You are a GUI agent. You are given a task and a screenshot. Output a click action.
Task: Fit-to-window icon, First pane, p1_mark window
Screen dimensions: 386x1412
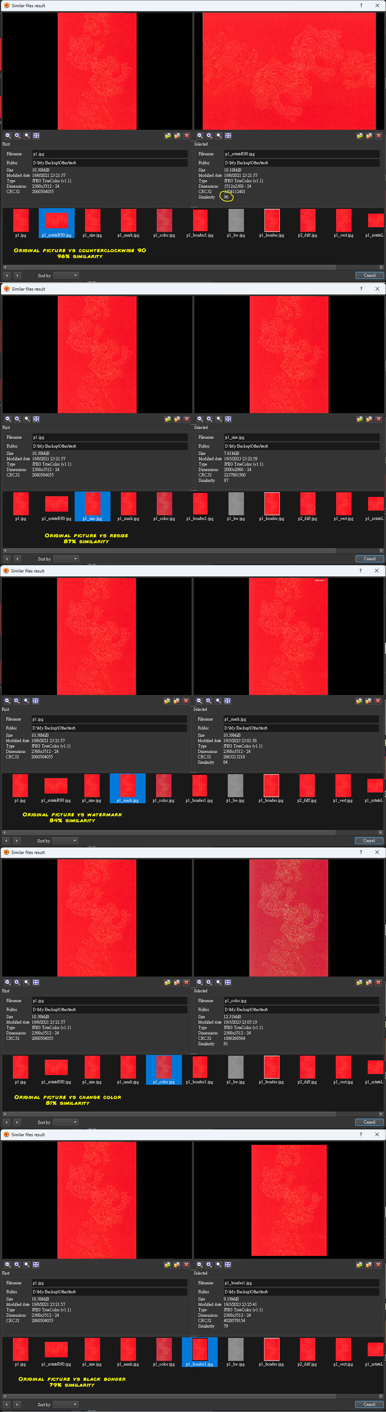pyautogui.click(x=36, y=701)
